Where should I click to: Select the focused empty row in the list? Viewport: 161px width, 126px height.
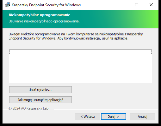tap(80, 52)
